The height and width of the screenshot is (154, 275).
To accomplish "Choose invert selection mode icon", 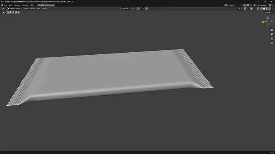I will coord(16,13).
